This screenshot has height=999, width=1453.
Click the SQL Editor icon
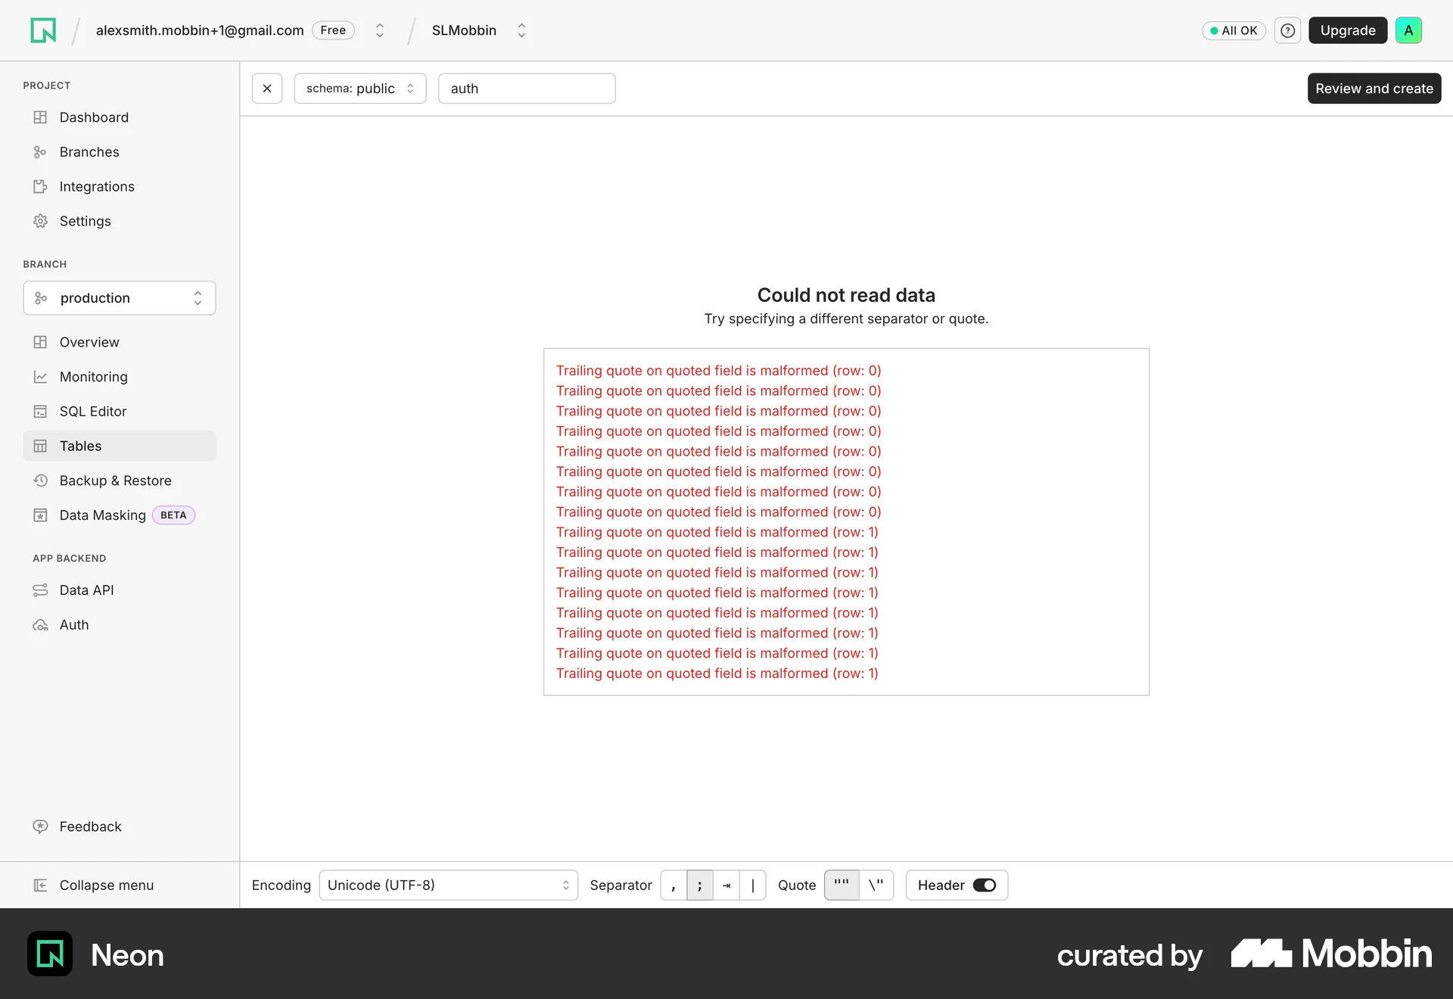(40, 412)
